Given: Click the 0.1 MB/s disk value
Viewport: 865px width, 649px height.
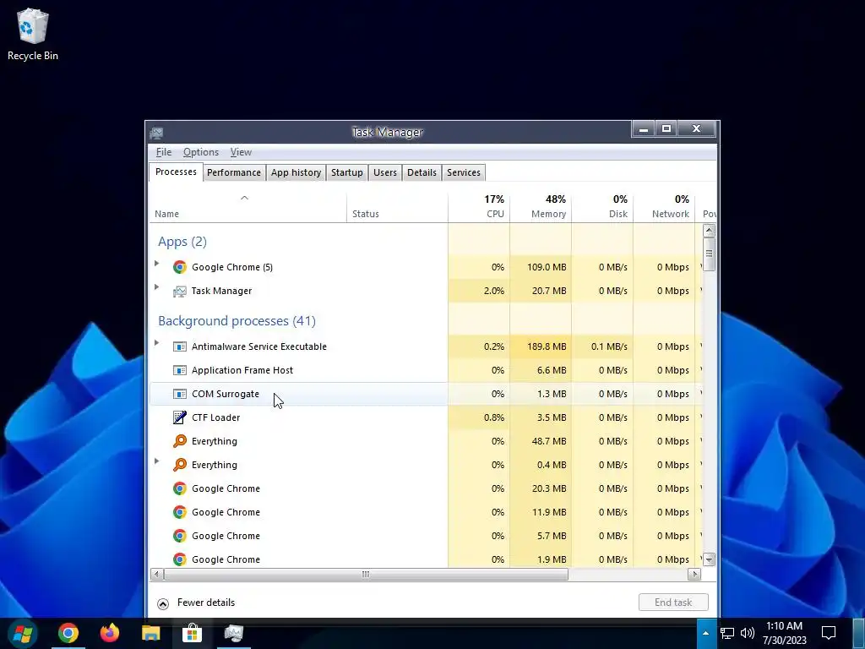Looking at the screenshot, I should 609,346.
